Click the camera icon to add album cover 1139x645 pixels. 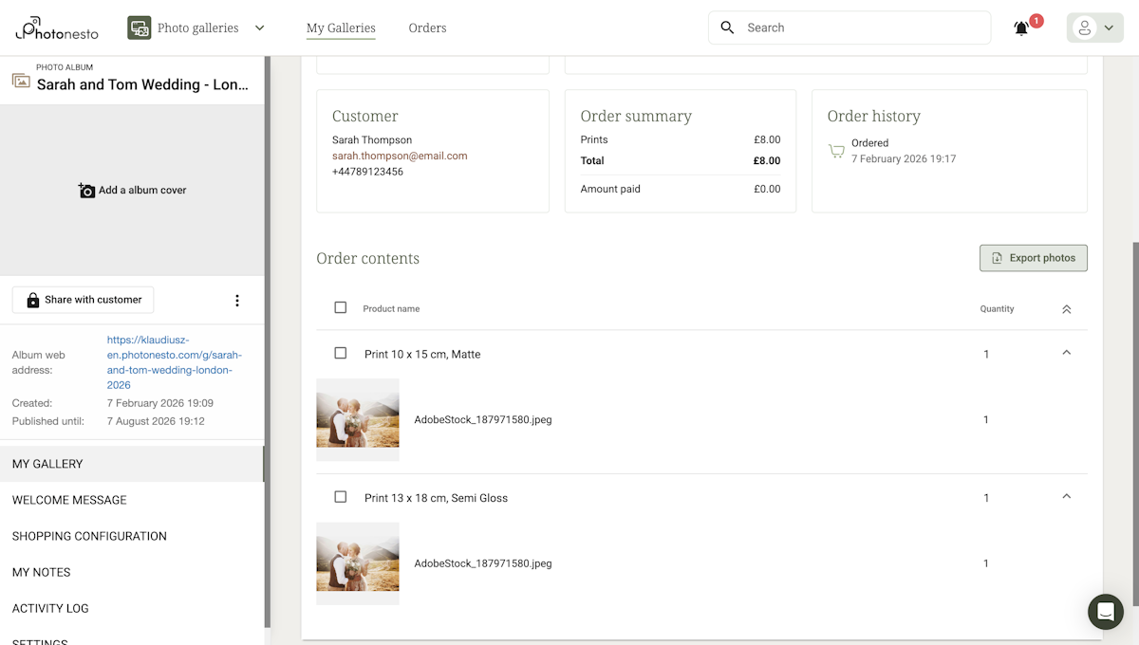click(85, 190)
